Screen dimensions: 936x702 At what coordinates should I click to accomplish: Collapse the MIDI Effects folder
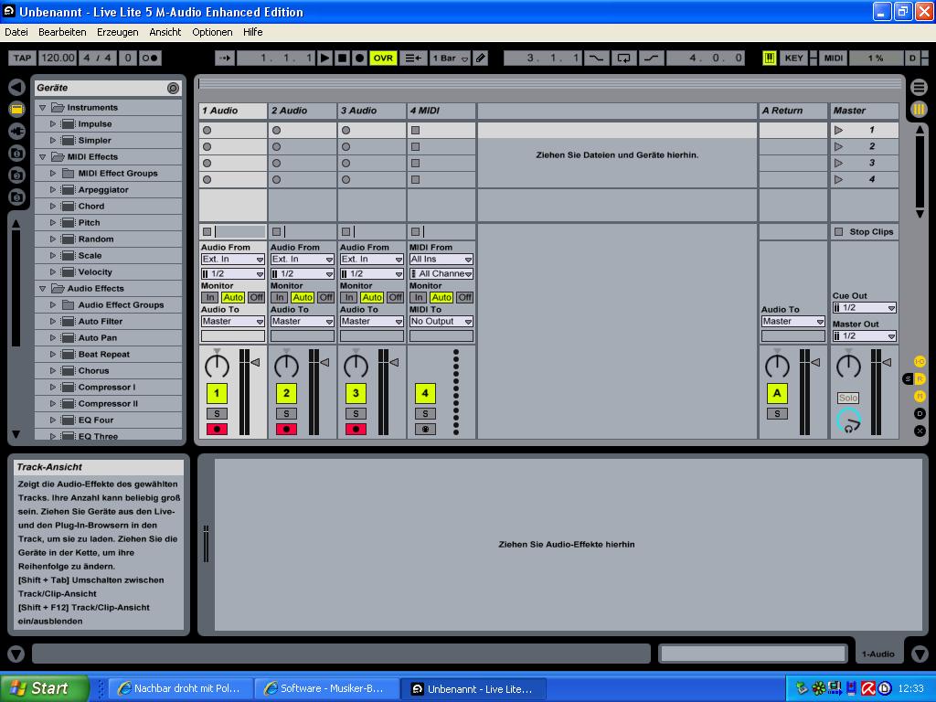pos(42,157)
